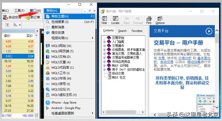Click help content scroll up arrow
This screenshot has width=222, height=121.
(x=217, y=30)
